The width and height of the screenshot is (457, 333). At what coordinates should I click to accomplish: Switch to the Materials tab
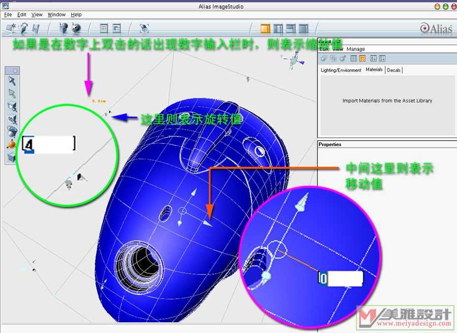tap(374, 70)
